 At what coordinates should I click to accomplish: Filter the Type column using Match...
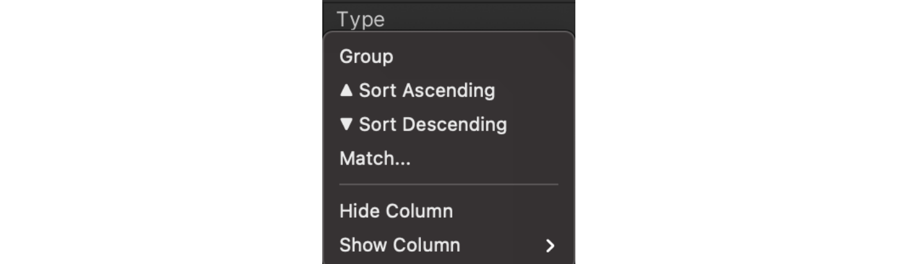tap(375, 158)
